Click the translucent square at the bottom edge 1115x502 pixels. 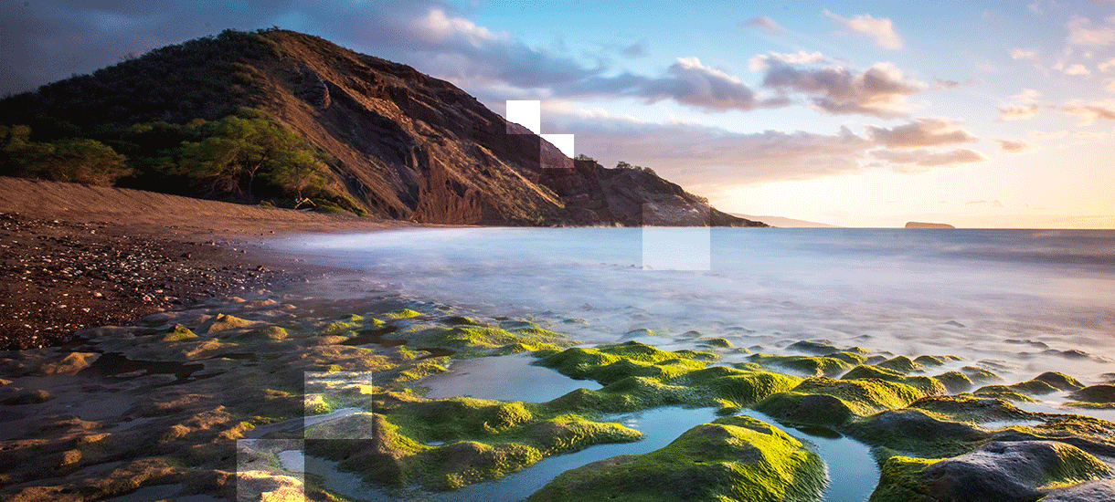[271, 470]
